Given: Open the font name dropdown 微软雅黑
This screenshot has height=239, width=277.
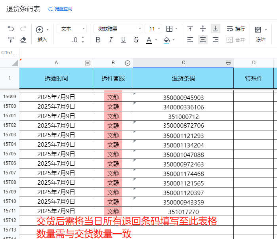Looking at the screenshot, I should click(118, 29).
